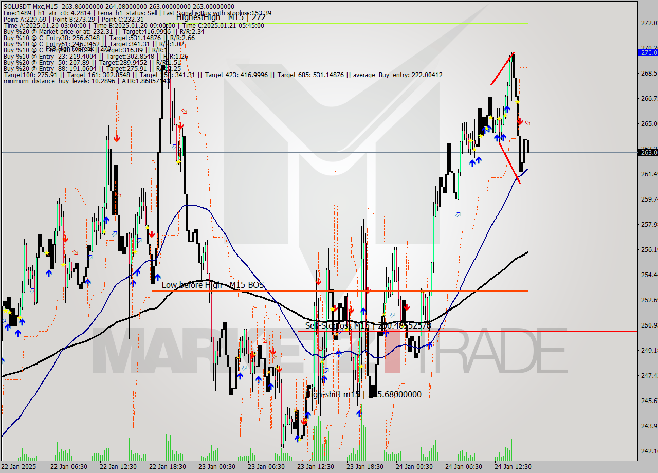
Task: Click the 'Buy %20 @ Entry -88: 191.0604' row
Action: 92,68
